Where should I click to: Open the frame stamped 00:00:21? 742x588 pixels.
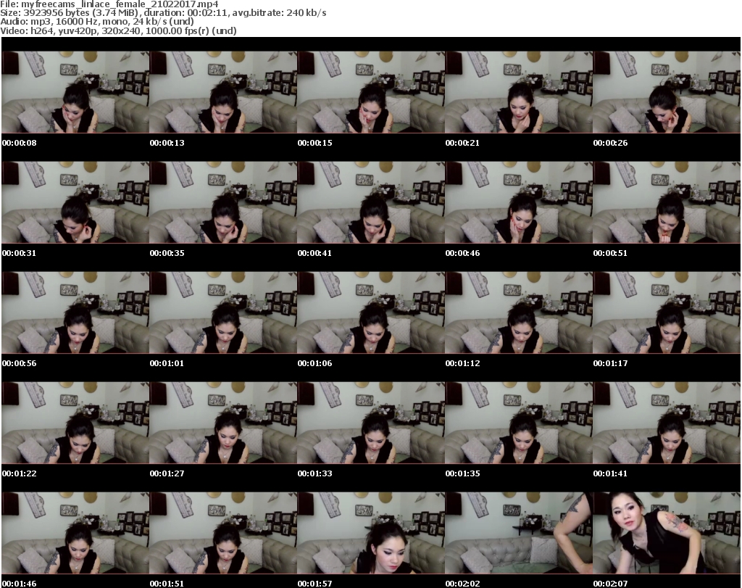[519, 92]
